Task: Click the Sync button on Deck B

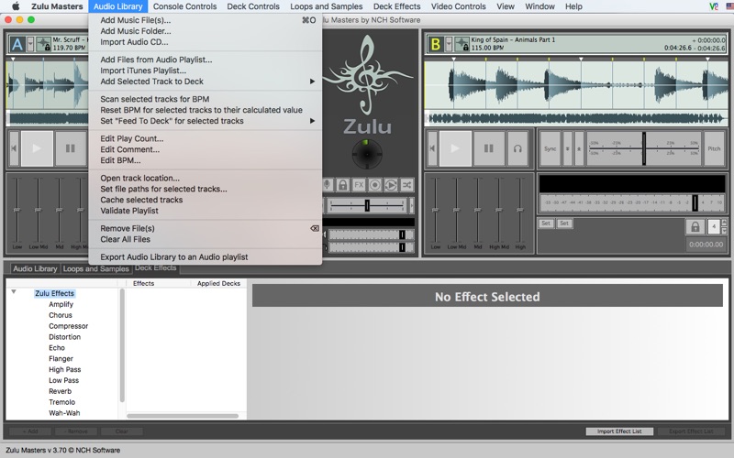Action: pos(550,148)
